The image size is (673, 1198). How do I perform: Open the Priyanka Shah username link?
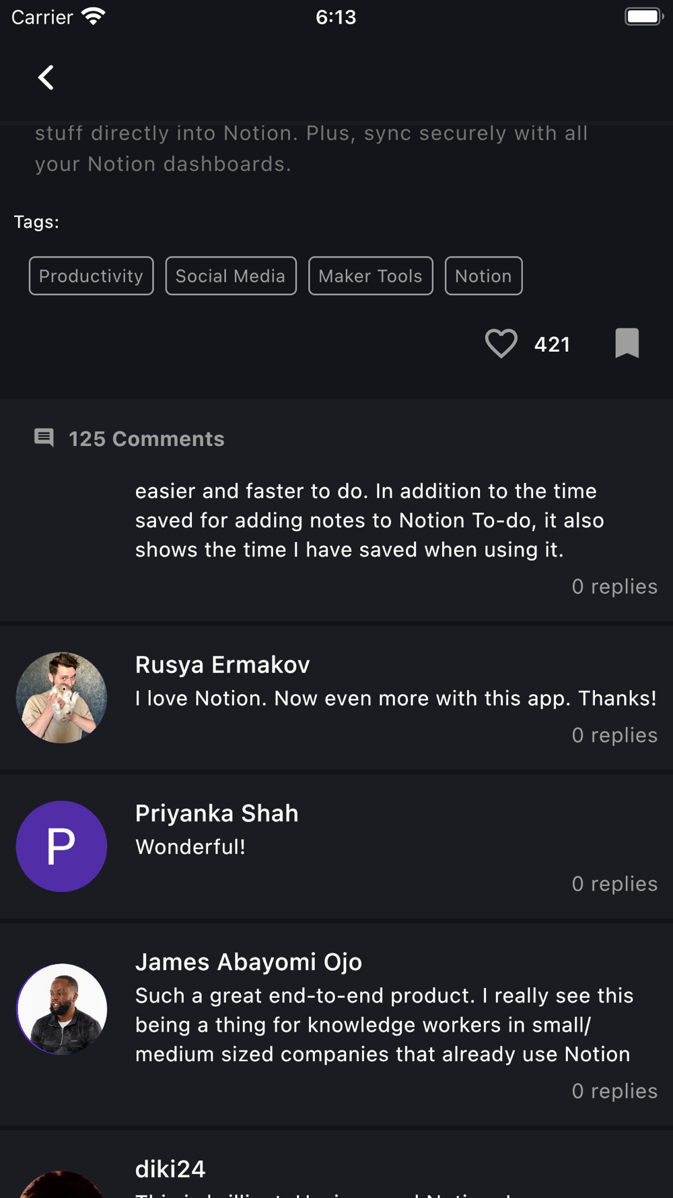click(217, 814)
